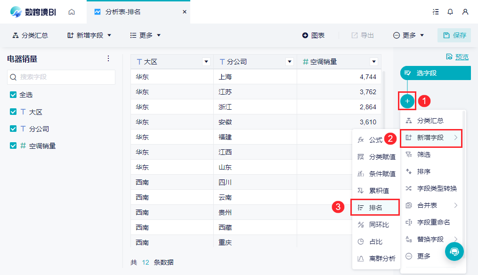Click the 图表 add chart button

click(x=313, y=35)
